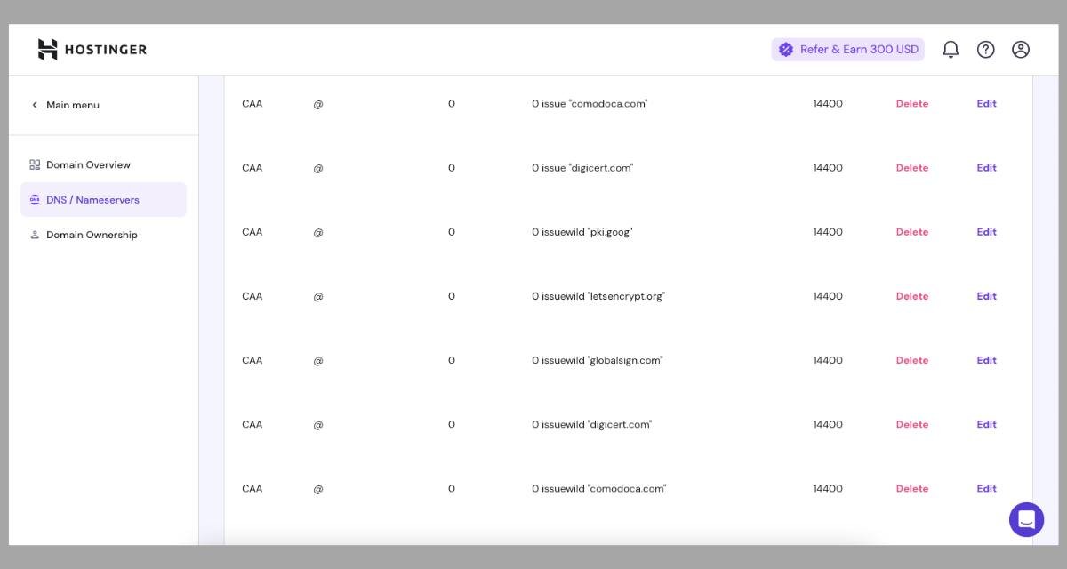Open the live chat bubble

pyautogui.click(x=1026, y=520)
